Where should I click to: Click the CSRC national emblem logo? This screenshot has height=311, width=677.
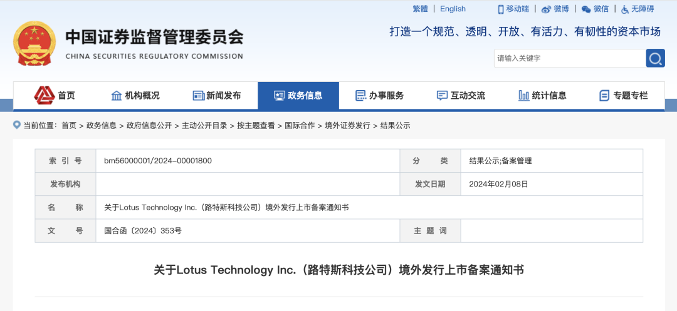click(34, 43)
